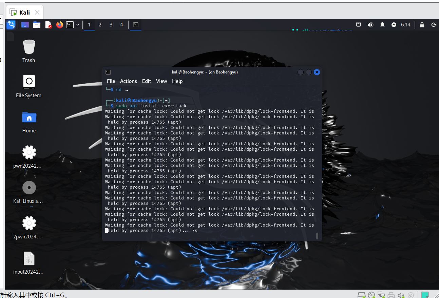
Task: Minimize the terminal window
Action: 300,72
